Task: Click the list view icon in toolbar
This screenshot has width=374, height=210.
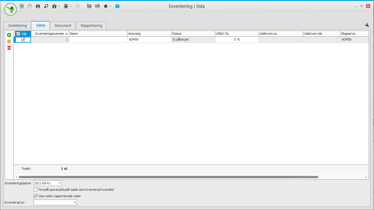Action: pyautogui.click(x=22, y=6)
